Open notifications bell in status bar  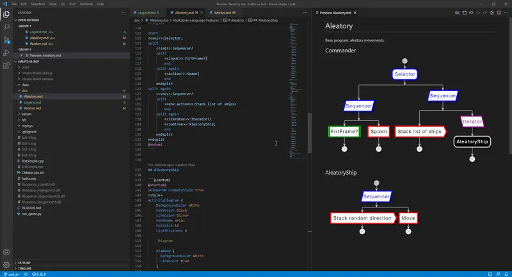506,274
